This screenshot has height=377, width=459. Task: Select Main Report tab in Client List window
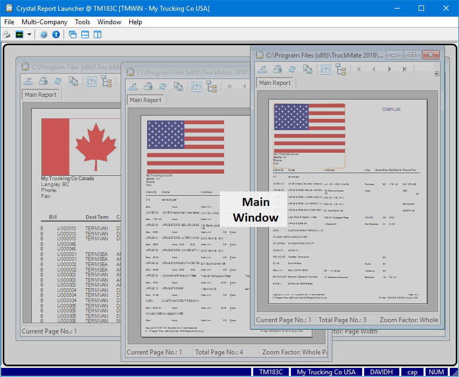(275, 83)
